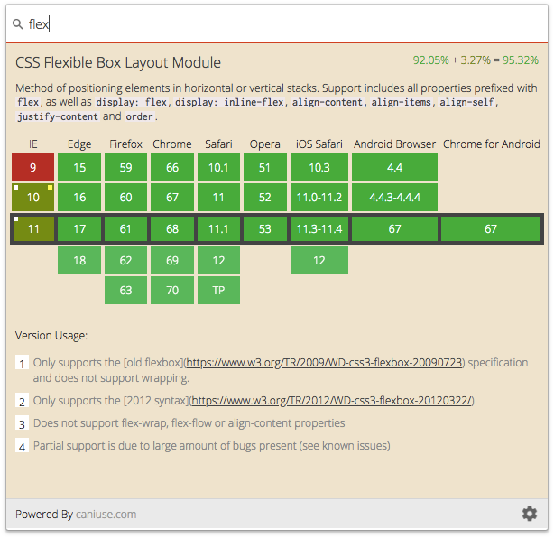The image size is (554, 538).
Task: Click note number 1 badge
Action: [22, 363]
